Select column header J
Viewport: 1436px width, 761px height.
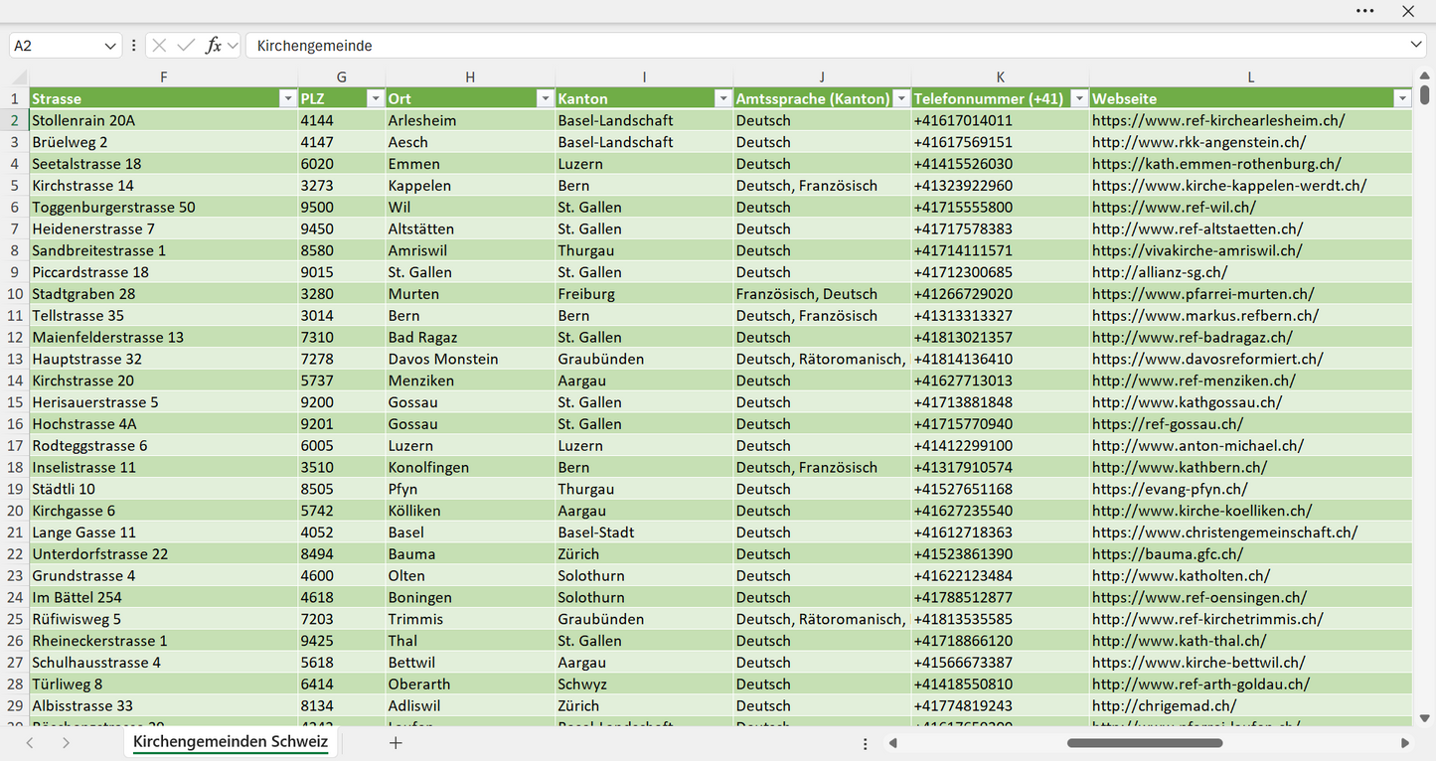tap(822, 77)
